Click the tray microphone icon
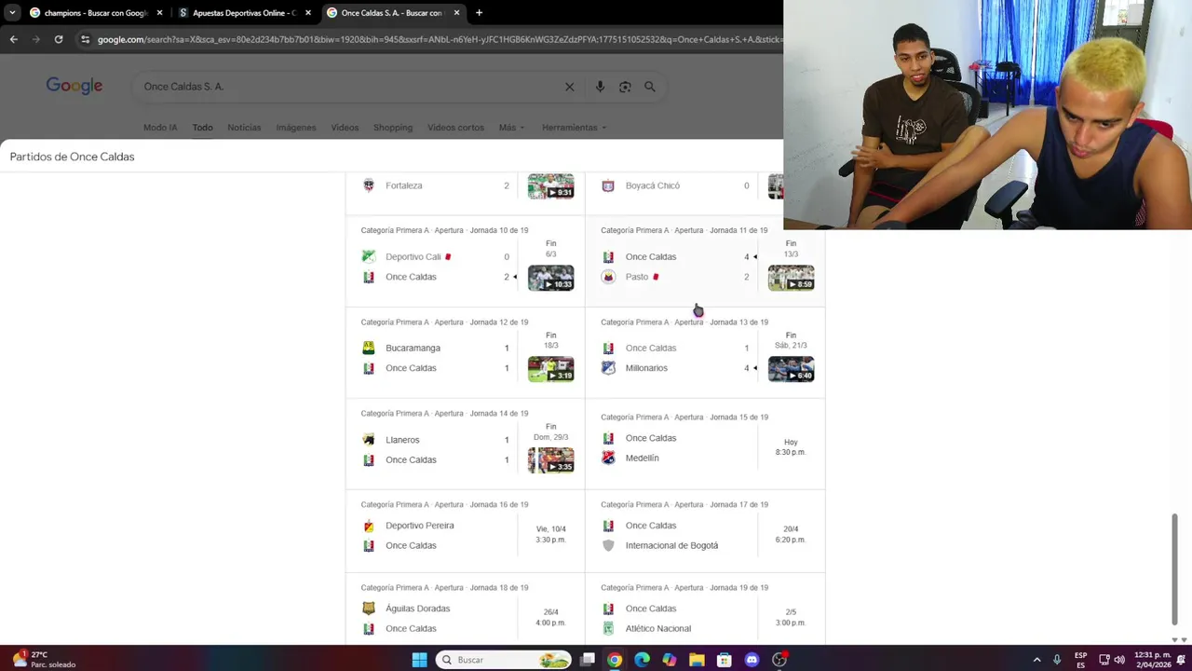The height and width of the screenshot is (671, 1192). coord(1057,660)
